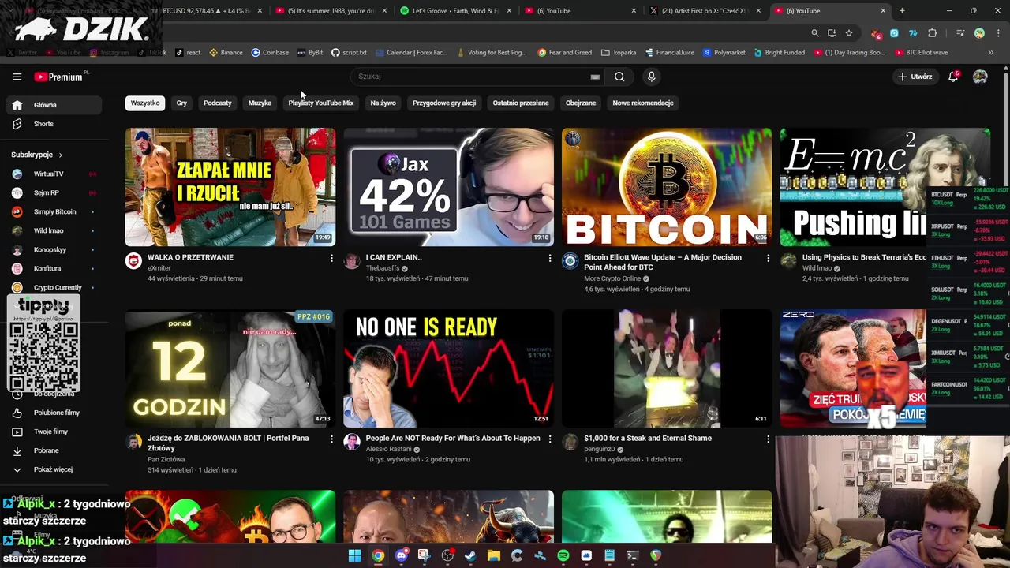Select the Podcasty filter chip
1010x568 pixels.
click(218, 103)
